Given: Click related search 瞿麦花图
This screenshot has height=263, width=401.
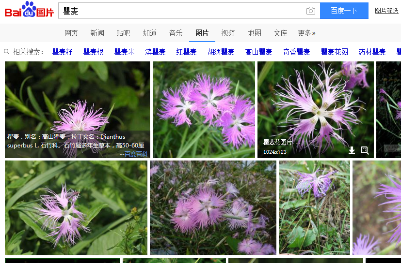Looking at the screenshot, I should (335, 52).
